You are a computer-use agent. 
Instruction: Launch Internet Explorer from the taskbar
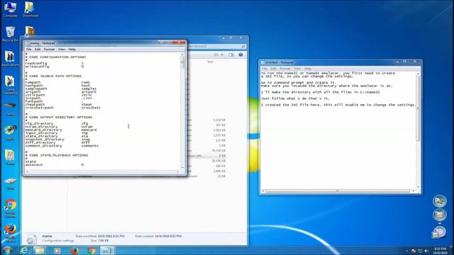[24, 251]
